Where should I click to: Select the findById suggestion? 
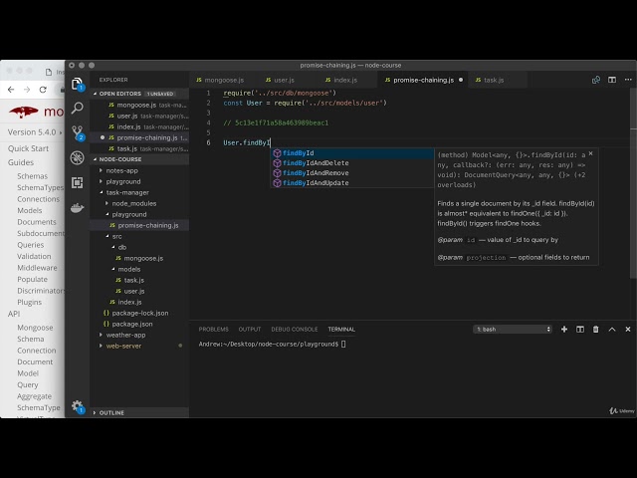pos(352,152)
